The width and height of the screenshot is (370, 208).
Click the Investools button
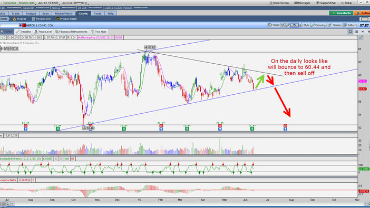[341, 13]
